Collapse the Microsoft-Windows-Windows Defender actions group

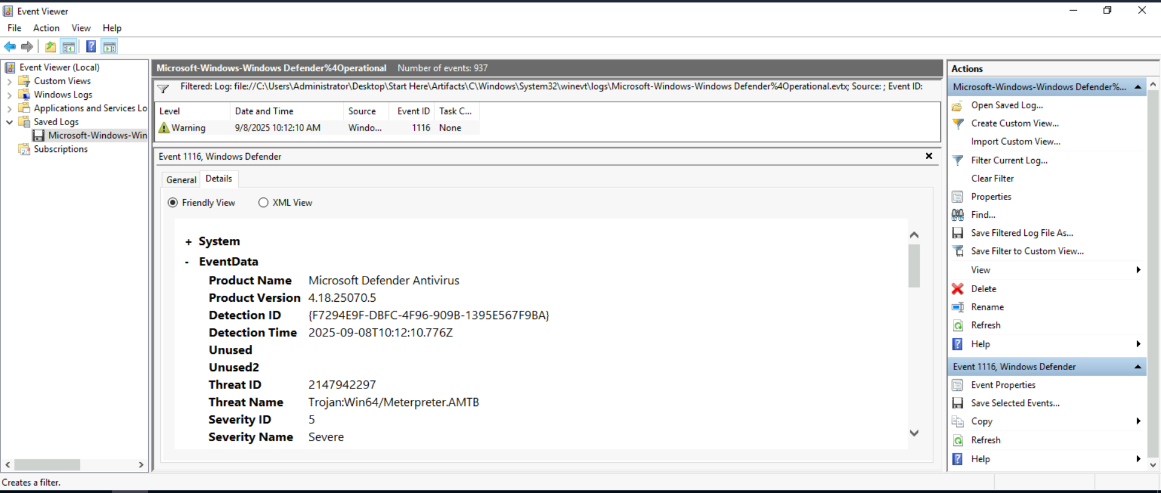[x=1137, y=87]
